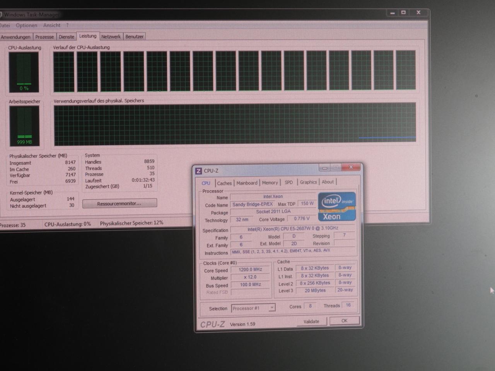Click the Arbeitsspeicher 999 MB gauge
This screenshot has height=371, width=495.
24,126
